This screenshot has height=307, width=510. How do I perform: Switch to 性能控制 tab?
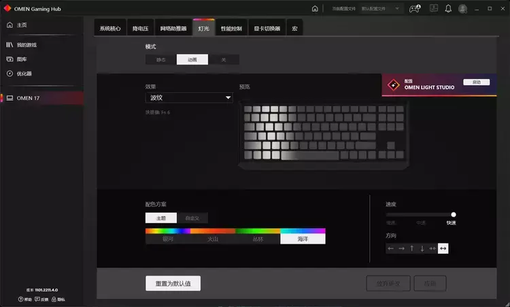[231, 29]
